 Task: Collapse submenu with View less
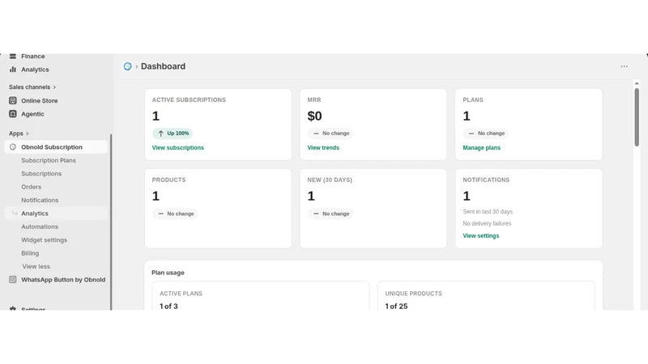click(x=36, y=267)
